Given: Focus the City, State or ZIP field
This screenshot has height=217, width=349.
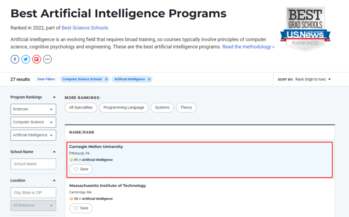Looking at the screenshot, I should (x=33, y=192).
